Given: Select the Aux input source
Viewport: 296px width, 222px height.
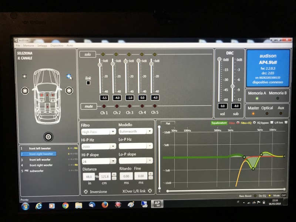Looking at the screenshot, I should click(x=281, y=113).
